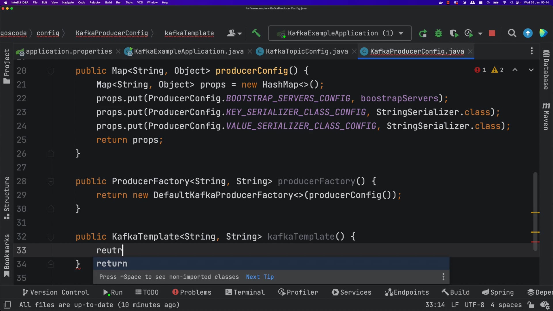Image resolution: width=553 pixels, height=311 pixels.
Task: Open Search Everywhere with the magnifier icon
Action: click(x=512, y=33)
